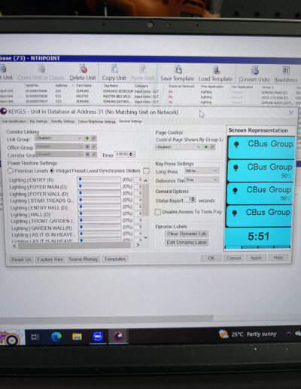The image size is (301, 389).
Task: Click the Lighting ENTRY (R) level slider
Action: tap(99, 179)
